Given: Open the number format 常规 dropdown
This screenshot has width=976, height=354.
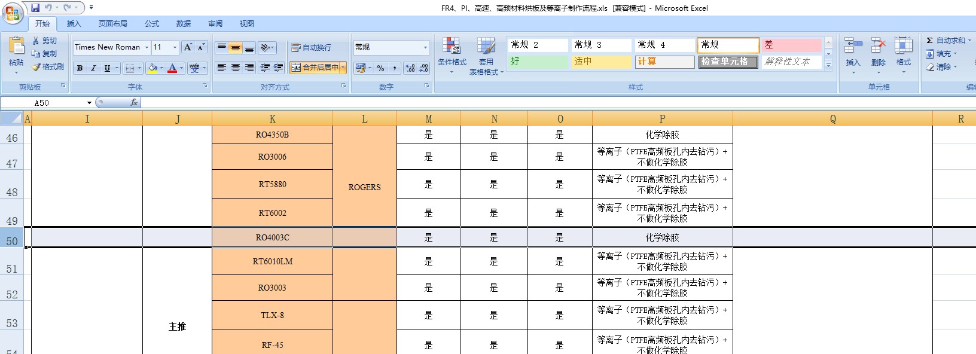Looking at the screenshot, I should click(425, 47).
